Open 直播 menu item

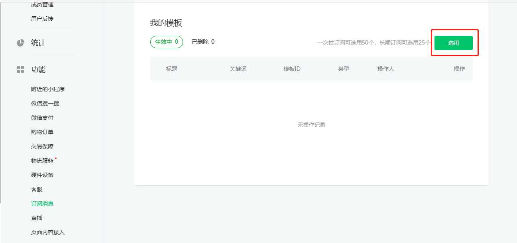click(x=37, y=218)
